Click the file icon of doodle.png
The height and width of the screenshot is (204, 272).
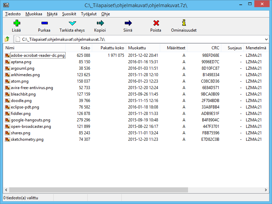[x=7, y=101]
